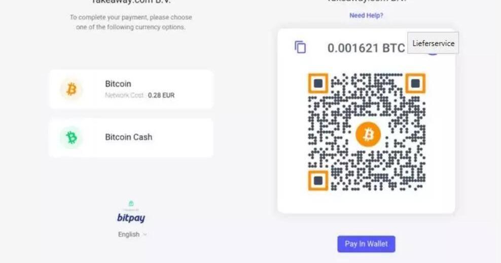
Task: Click the bitpay logo
Action: coord(131,218)
